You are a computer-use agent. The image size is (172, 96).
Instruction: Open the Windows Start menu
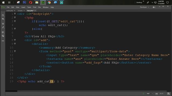(x=3, y=2)
